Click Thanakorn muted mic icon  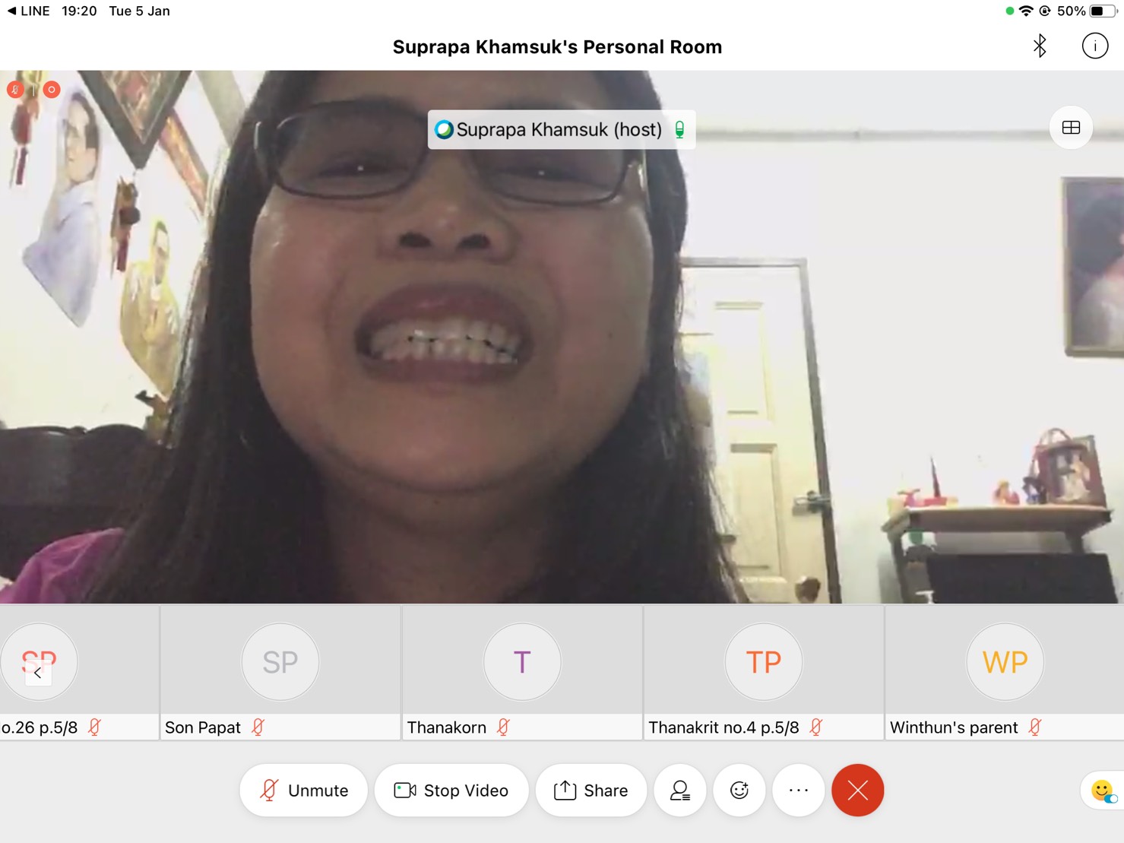click(x=503, y=727)
